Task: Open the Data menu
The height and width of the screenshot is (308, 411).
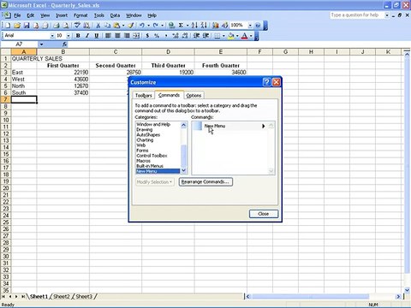Action: click(x=115, y=15)
